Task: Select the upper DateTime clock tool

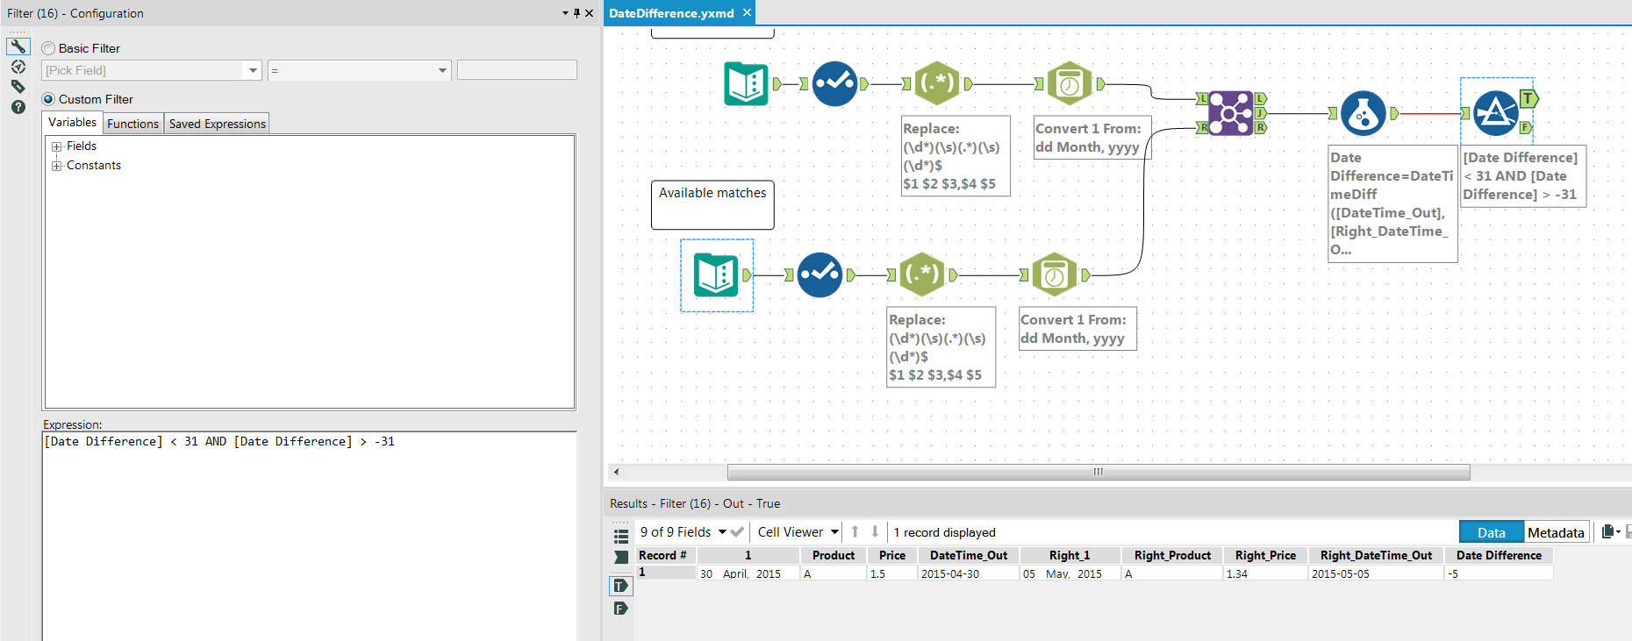Action: click(1069, 84)
